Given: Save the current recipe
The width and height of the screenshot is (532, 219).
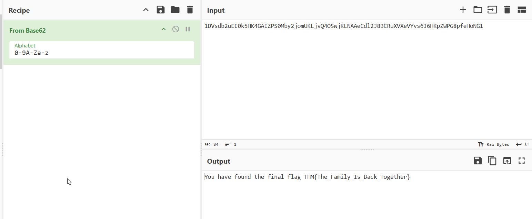Looking at the screenshot, I should pyautogui.click(x=160, y=10).
